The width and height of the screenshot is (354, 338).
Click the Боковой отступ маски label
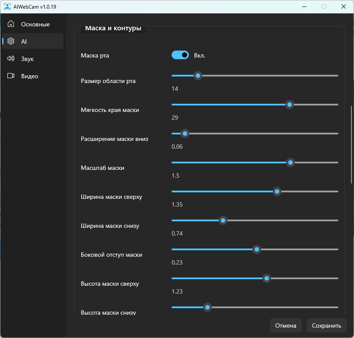[x=112, y=255]
